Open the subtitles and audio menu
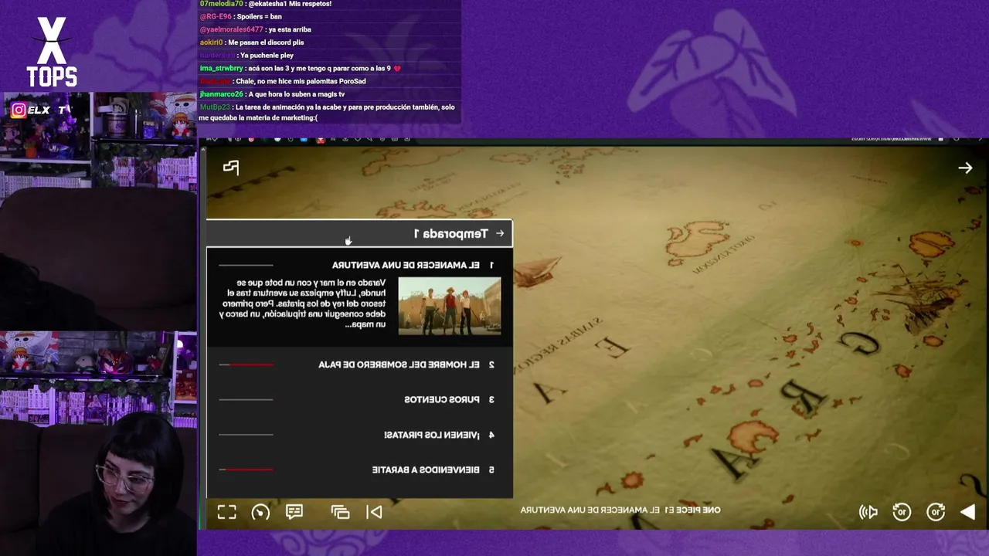 [x=294, y=512]
